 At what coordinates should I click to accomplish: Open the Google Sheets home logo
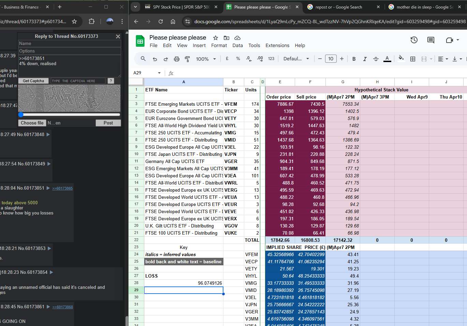(140, 42)
